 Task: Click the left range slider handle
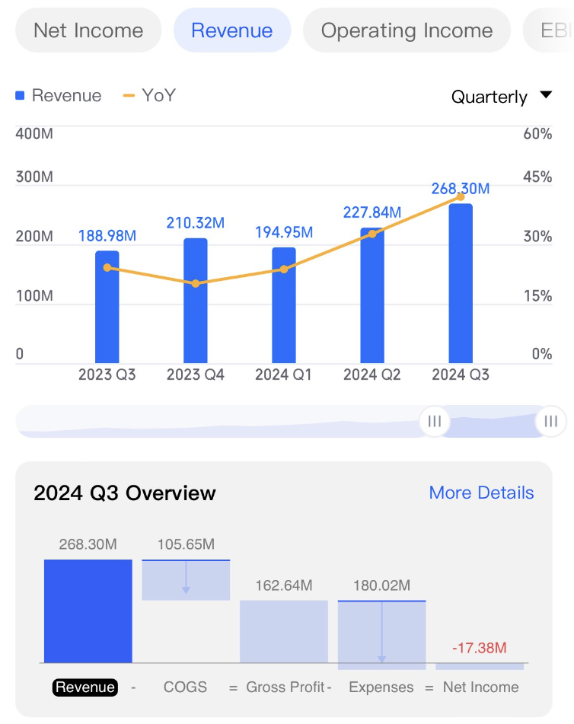click(435, 421)
